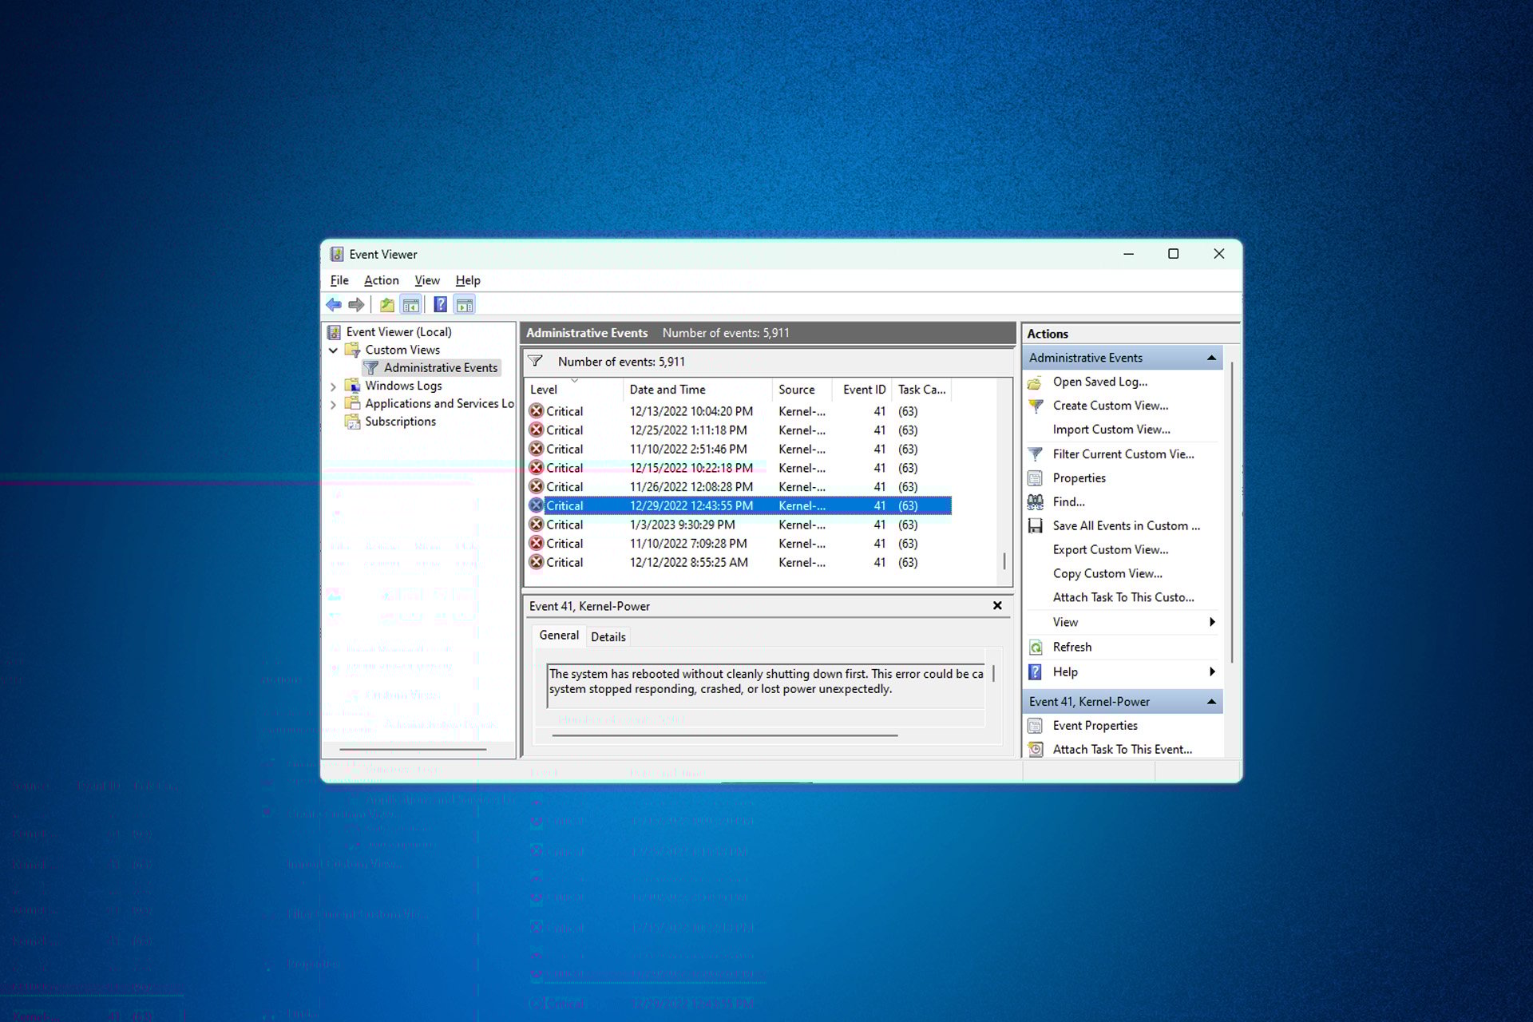Screen dimensions: 1533x1022
Task: Click the Refresh icon in Actions pane
Action: 1036,647
